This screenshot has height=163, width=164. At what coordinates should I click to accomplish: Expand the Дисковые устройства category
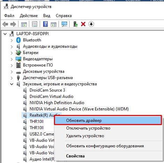tap(12, 72)
